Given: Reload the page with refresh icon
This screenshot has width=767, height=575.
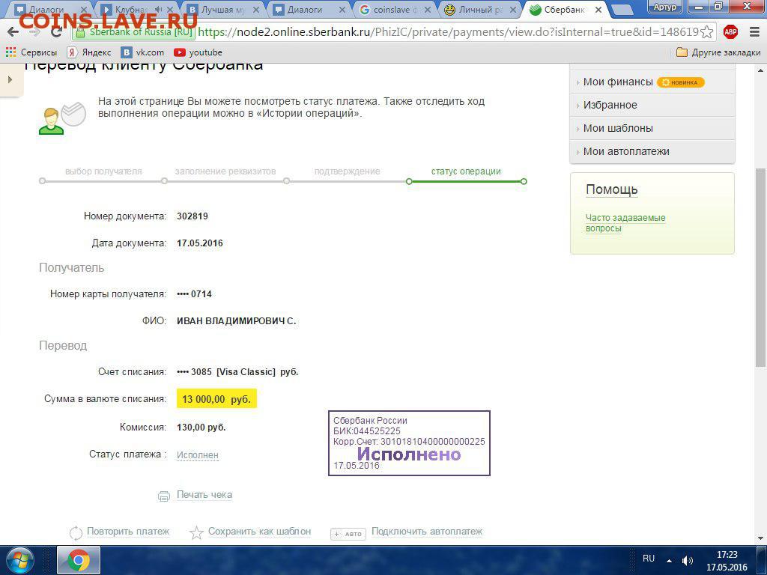Looking at the screenshot, I should click(x=56, y=31).
